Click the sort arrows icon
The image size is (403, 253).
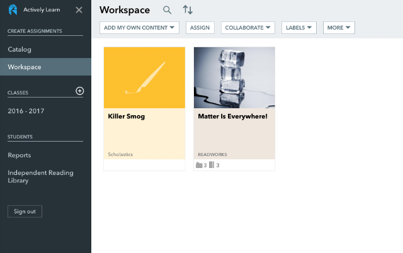(x=188, y=10)
